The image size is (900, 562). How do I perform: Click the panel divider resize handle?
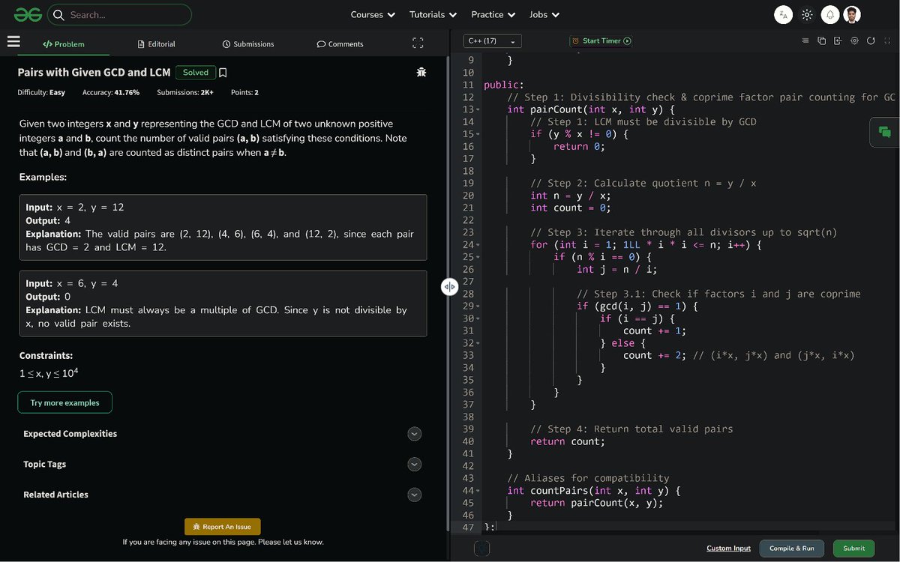pyautogui.click(x=449, y=286)
